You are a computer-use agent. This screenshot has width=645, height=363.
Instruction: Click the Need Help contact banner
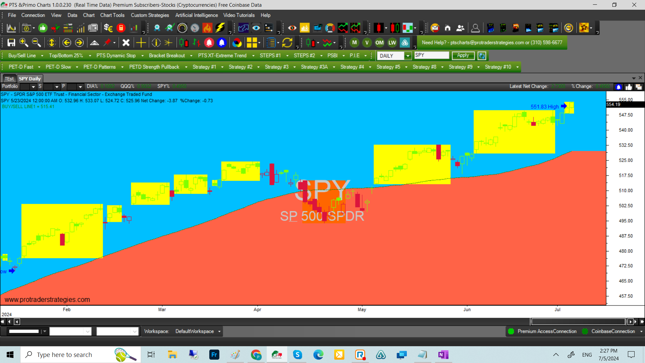coord(492,43)
